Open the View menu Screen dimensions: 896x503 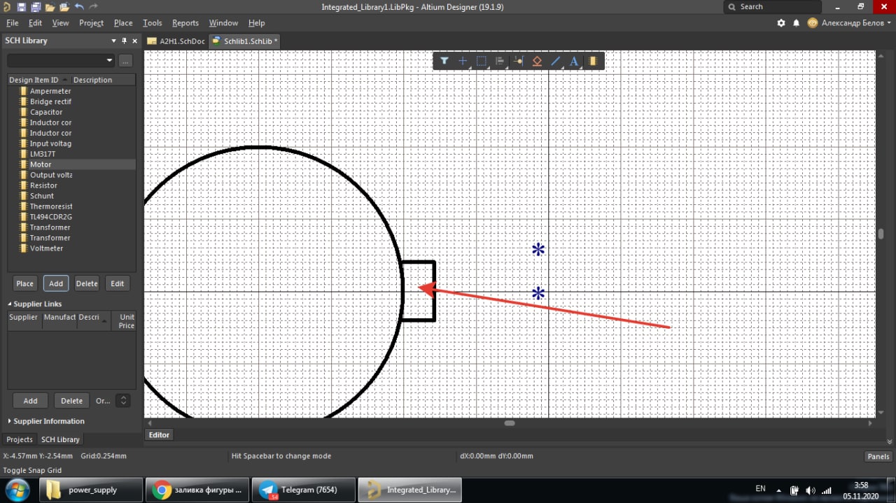tap(61, 23)
